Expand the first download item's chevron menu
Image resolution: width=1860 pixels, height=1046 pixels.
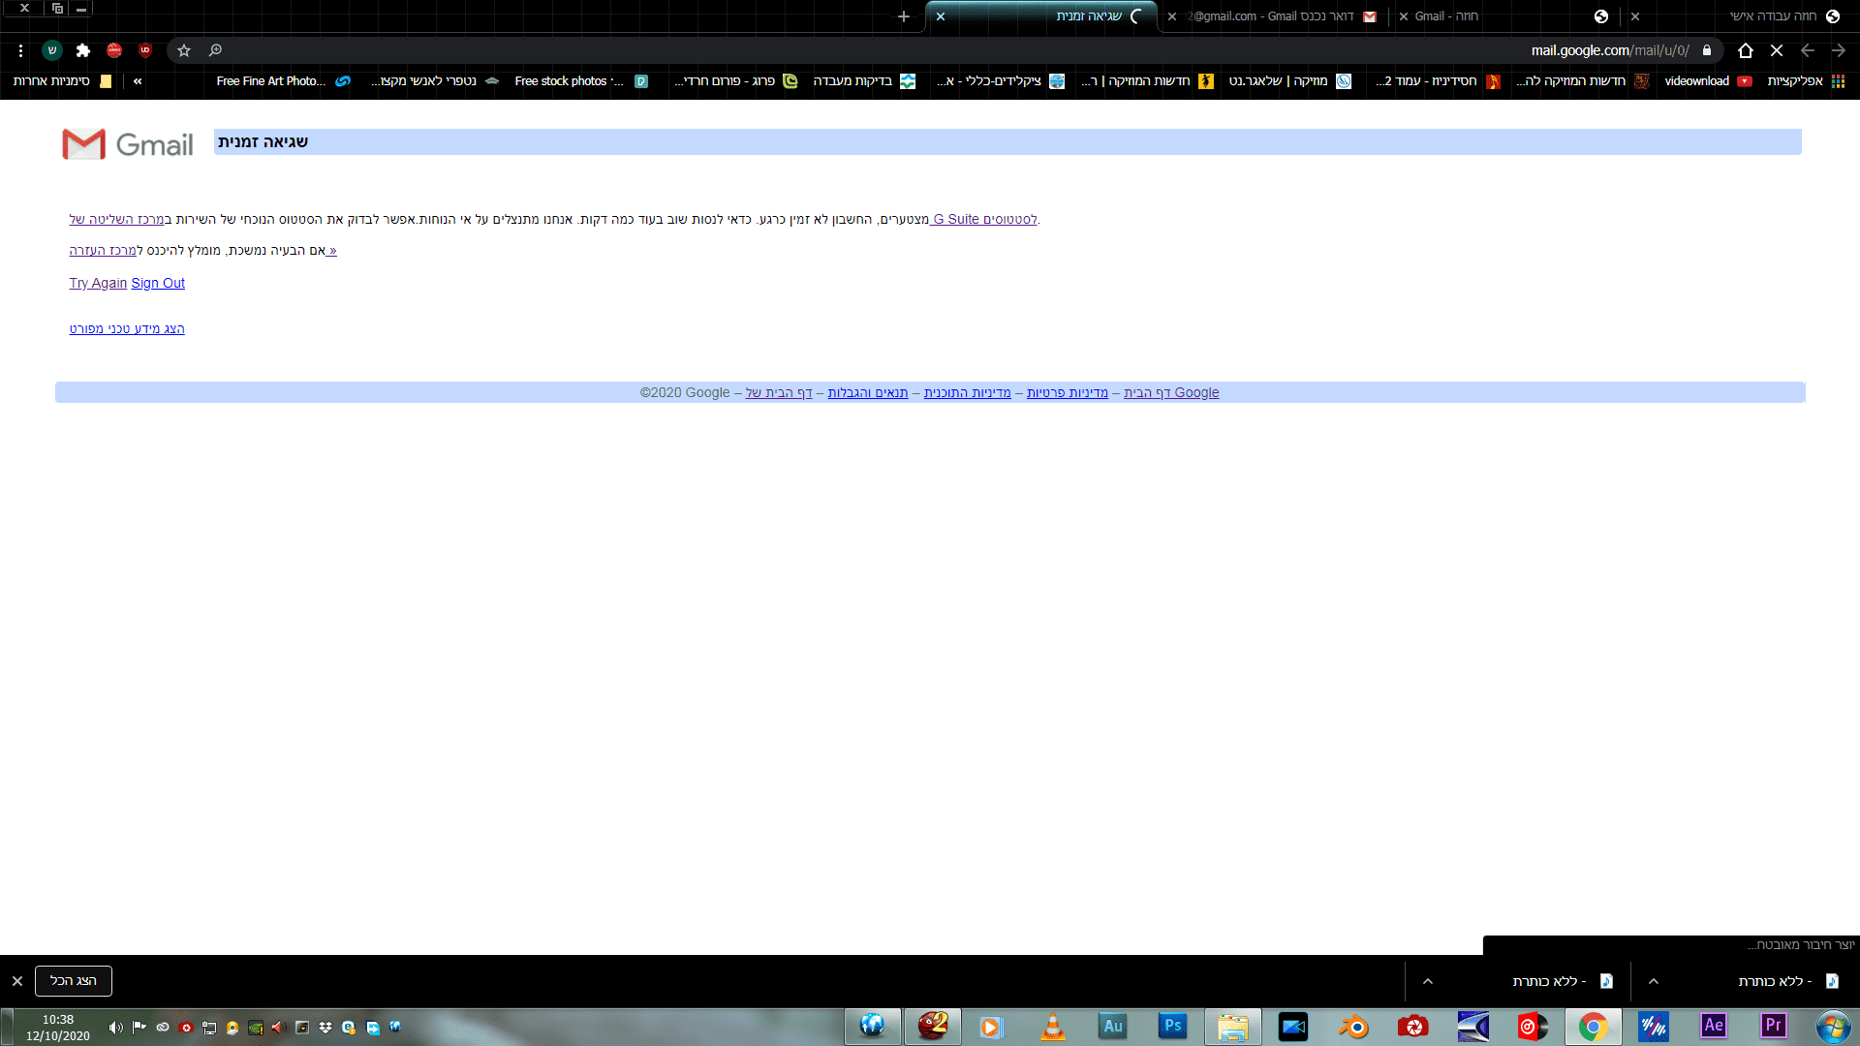(x=1654, y=981)
